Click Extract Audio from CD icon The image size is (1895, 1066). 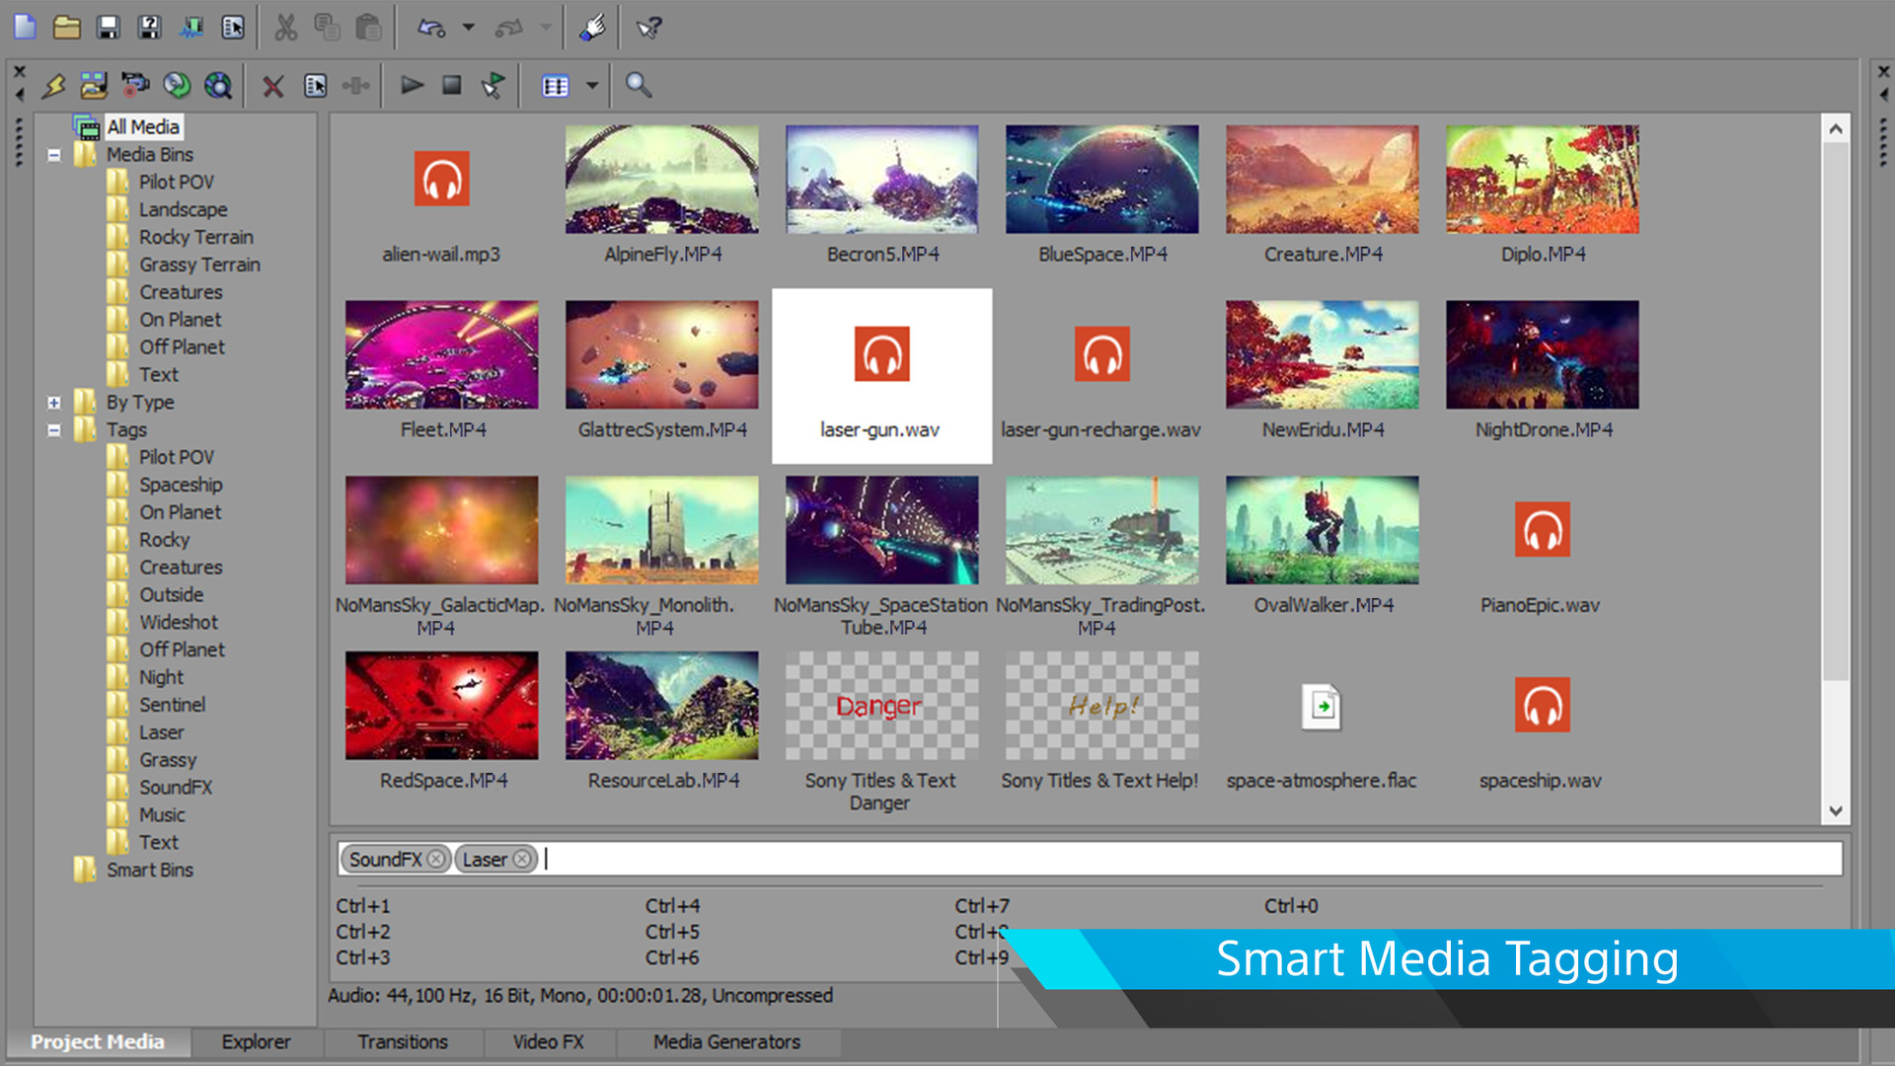point(177,86)
